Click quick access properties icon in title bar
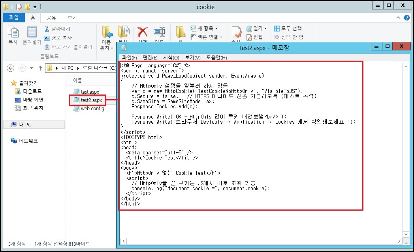Viewport: 414px width, 252px height. [x=19, y=7]
